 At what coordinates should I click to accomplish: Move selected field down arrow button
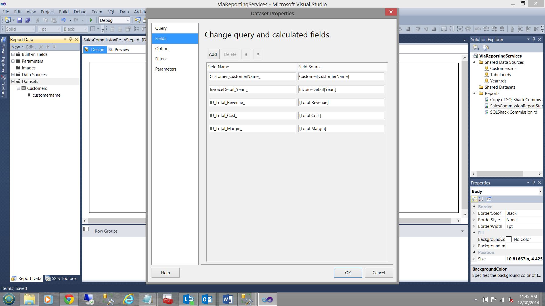(258, 54)
